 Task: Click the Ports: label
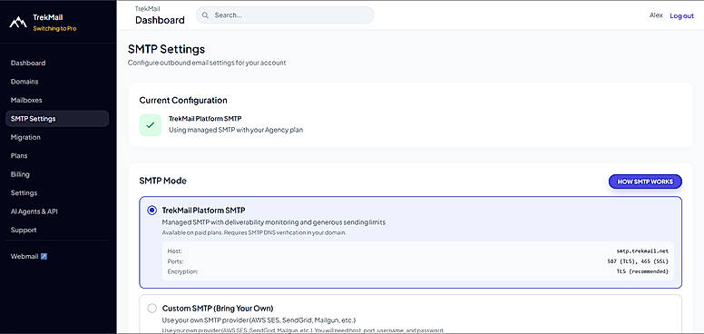tap(176, 261)
